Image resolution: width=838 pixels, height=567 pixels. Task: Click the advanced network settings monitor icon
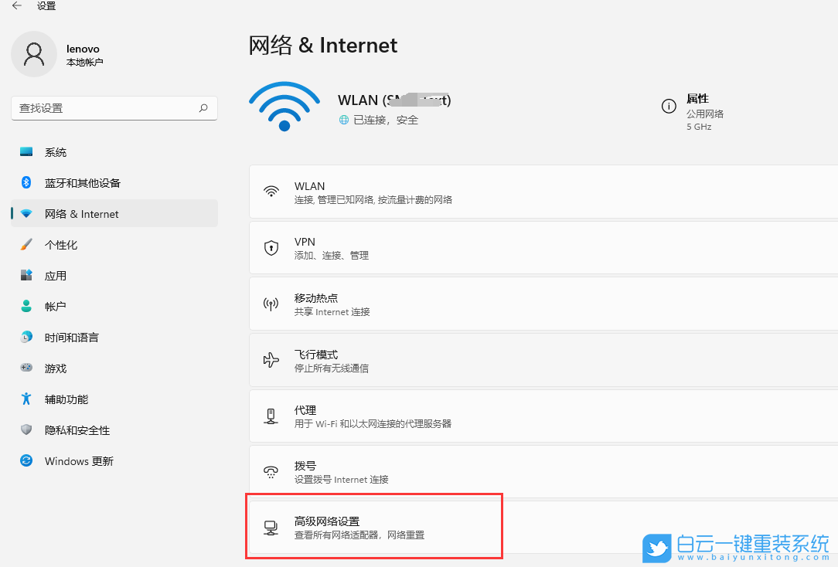(x=271, y=526)
